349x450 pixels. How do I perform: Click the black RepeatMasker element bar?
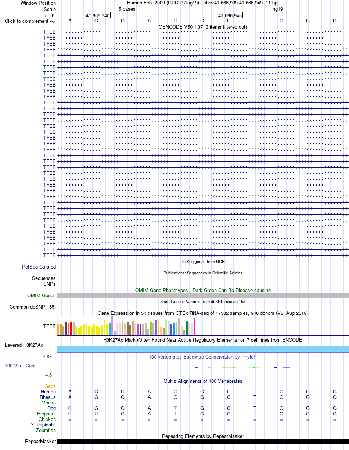coord(203,442)
